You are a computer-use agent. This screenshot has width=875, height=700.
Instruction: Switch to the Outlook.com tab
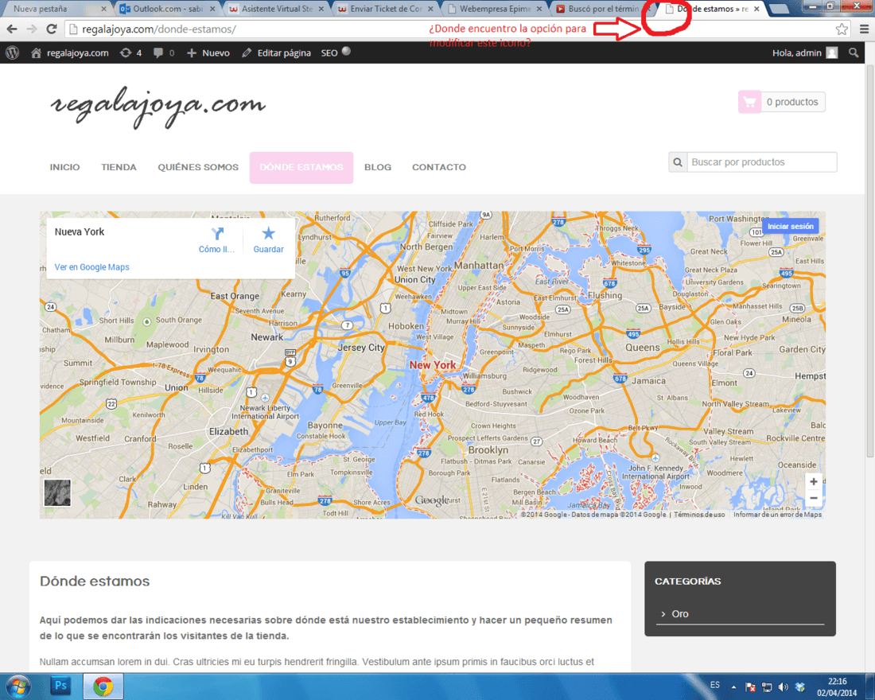tap(169, 9)
